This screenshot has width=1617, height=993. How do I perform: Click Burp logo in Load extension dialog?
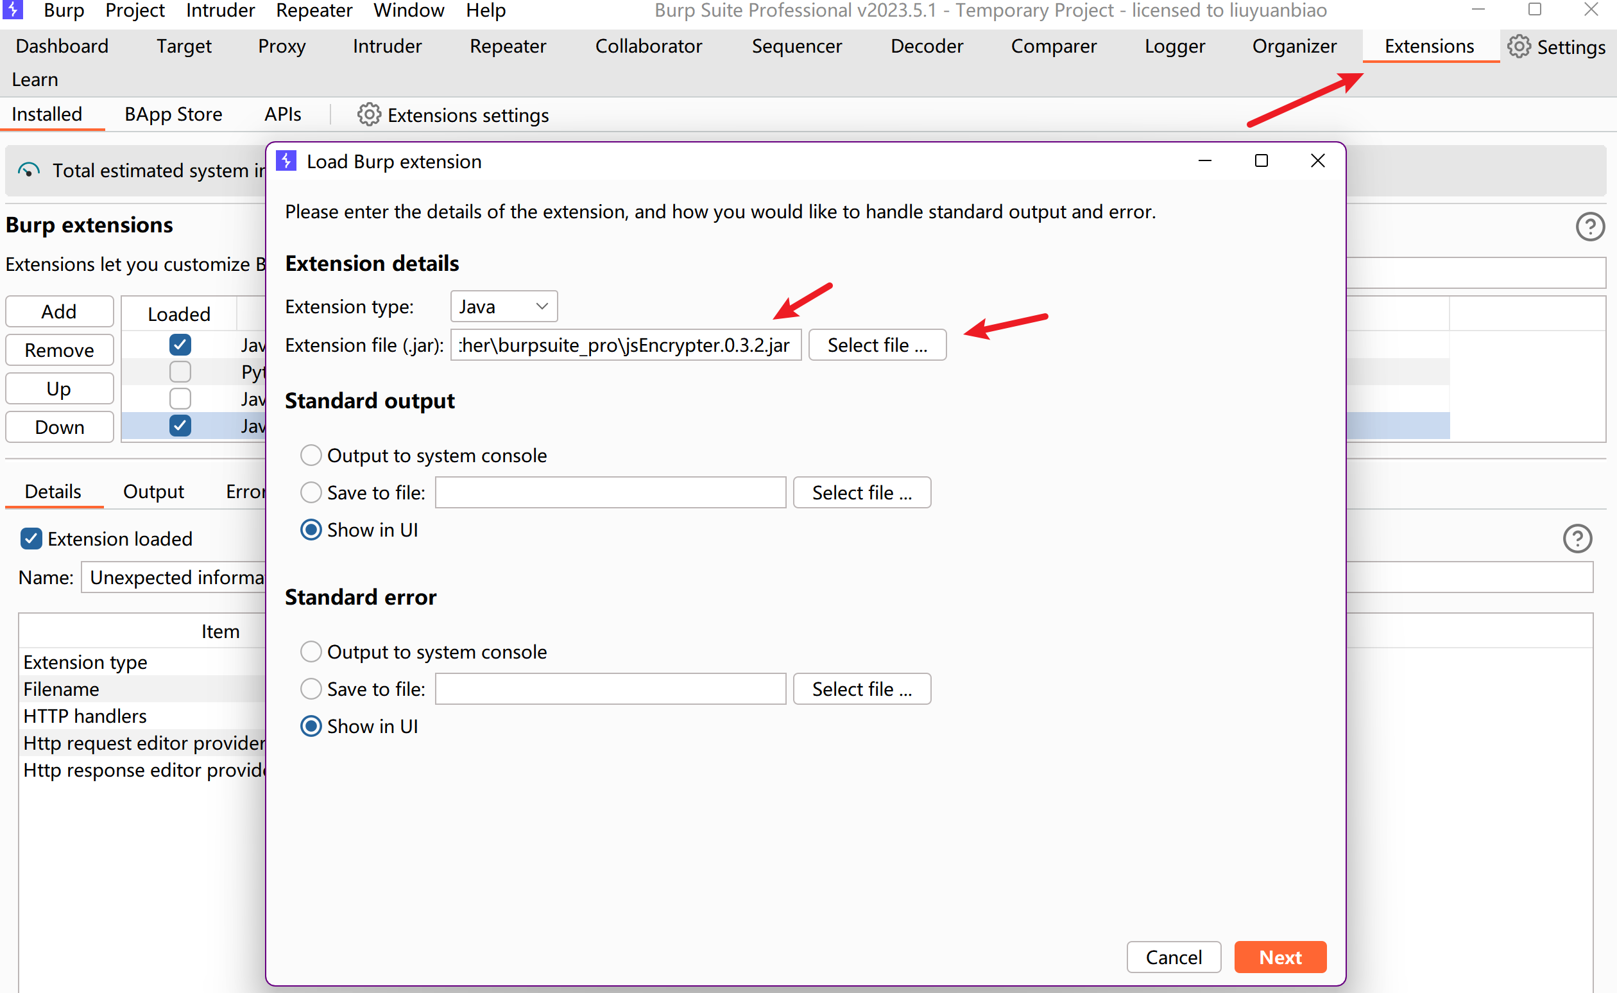pos(286,161)
